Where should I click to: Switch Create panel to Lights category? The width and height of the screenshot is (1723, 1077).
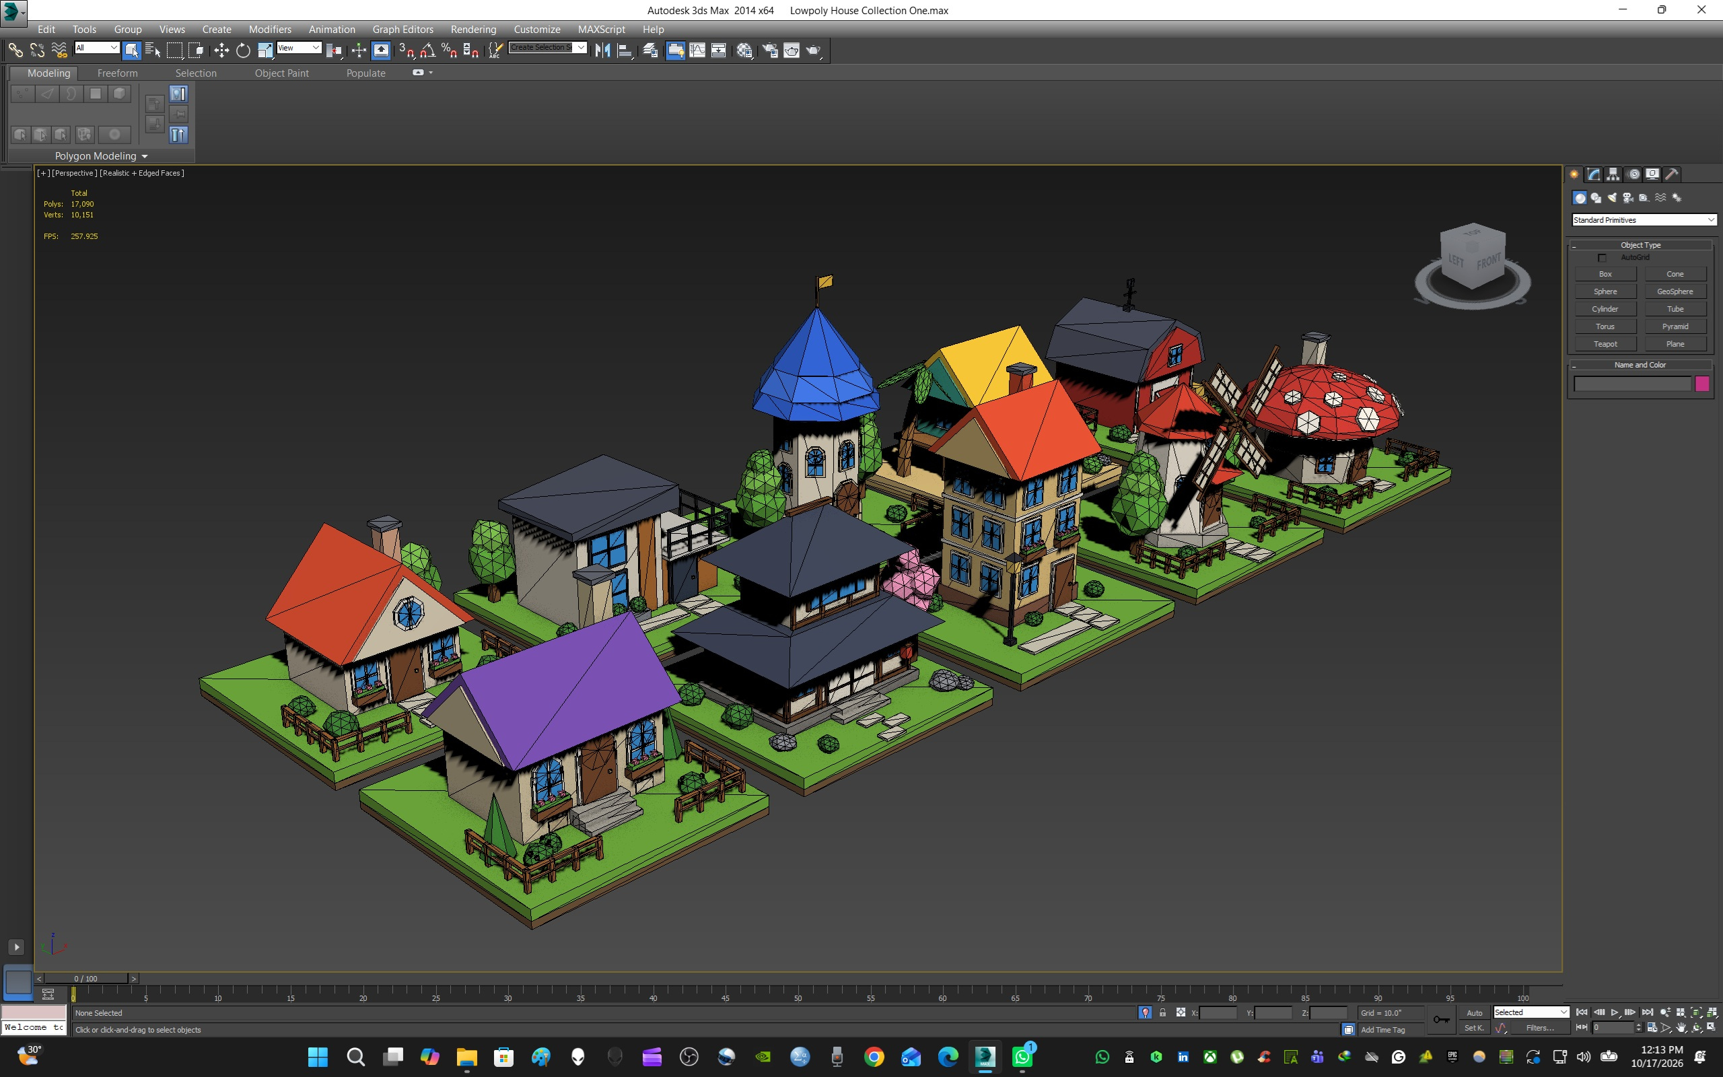coord(1612,198)
